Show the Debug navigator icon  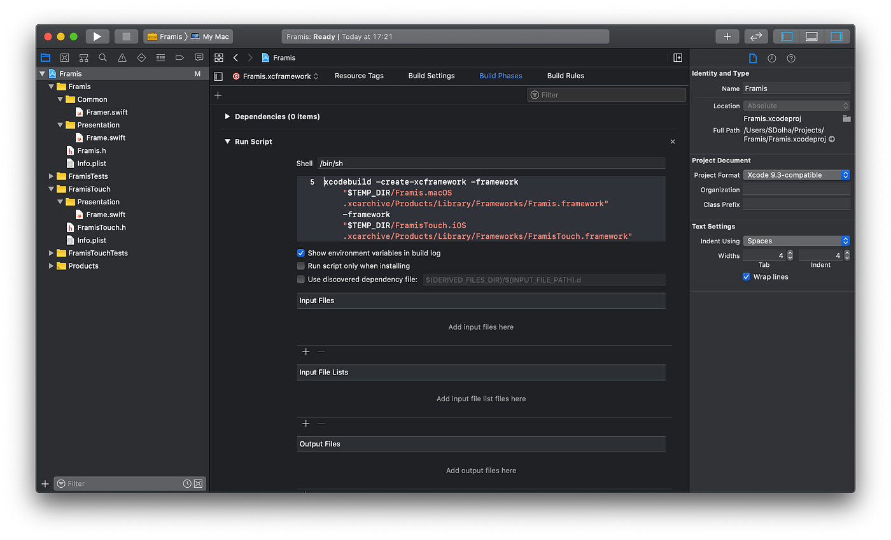(x=160, y=57)
